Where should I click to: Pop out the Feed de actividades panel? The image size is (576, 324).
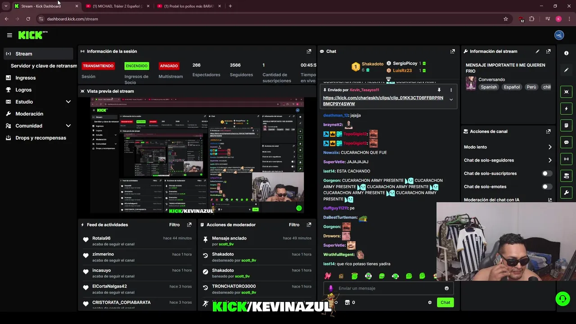pos(189,225)
